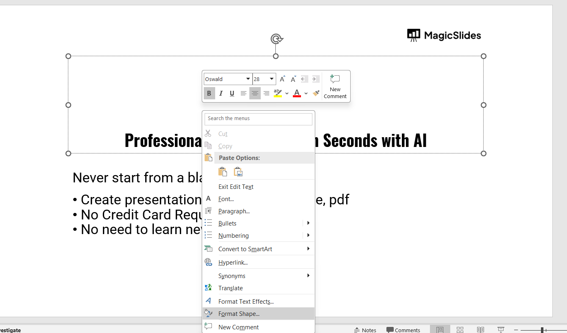The width and height of the screenshot is (567, 333).
Task: Click the 'No need to learn' bullet line
Action: click(137, 229)
